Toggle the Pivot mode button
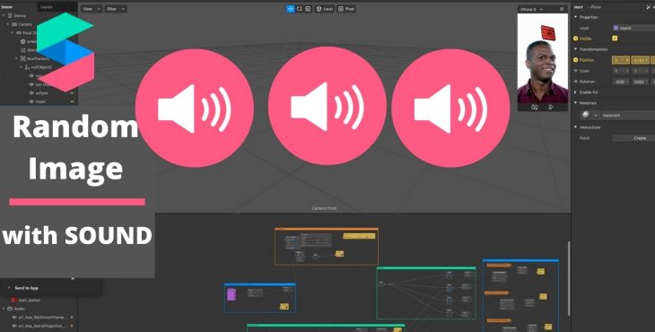This screenshot has width=655, height=332. (x=345, y=9)
